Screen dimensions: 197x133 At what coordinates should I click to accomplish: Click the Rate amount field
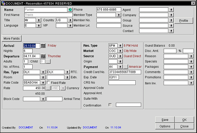tap(34, 88)
